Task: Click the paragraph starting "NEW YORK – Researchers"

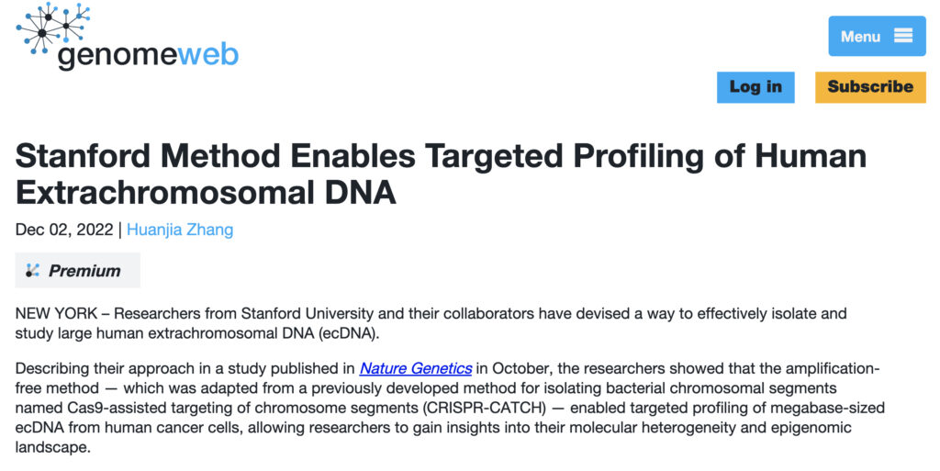Action: click(x=431, y=323)
